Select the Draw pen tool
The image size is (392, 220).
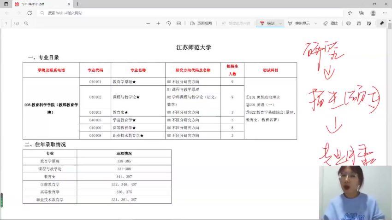pyautogui.click(x=267, y=23)
